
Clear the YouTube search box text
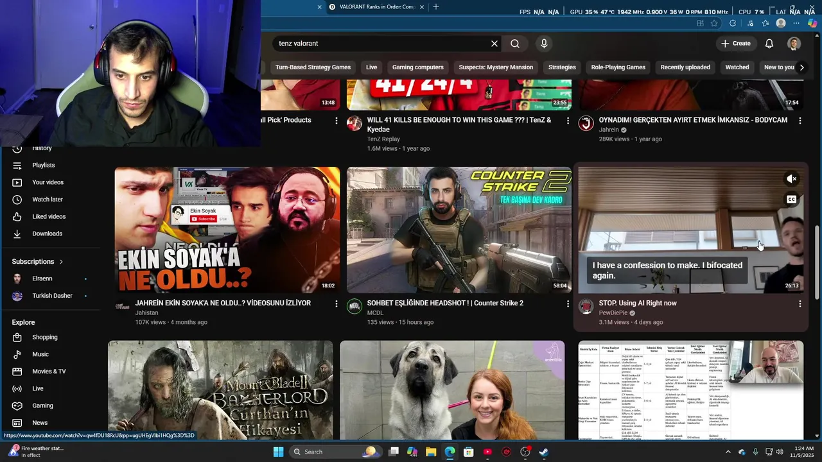coord(494,44)
